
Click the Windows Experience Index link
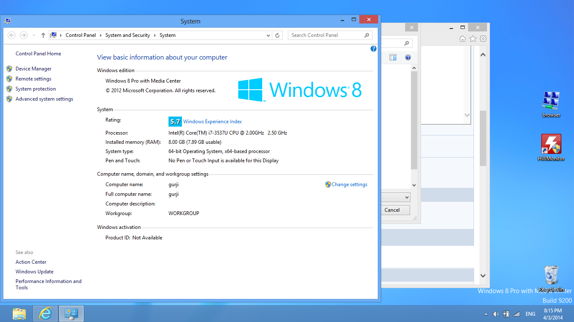tap(212, 122)
